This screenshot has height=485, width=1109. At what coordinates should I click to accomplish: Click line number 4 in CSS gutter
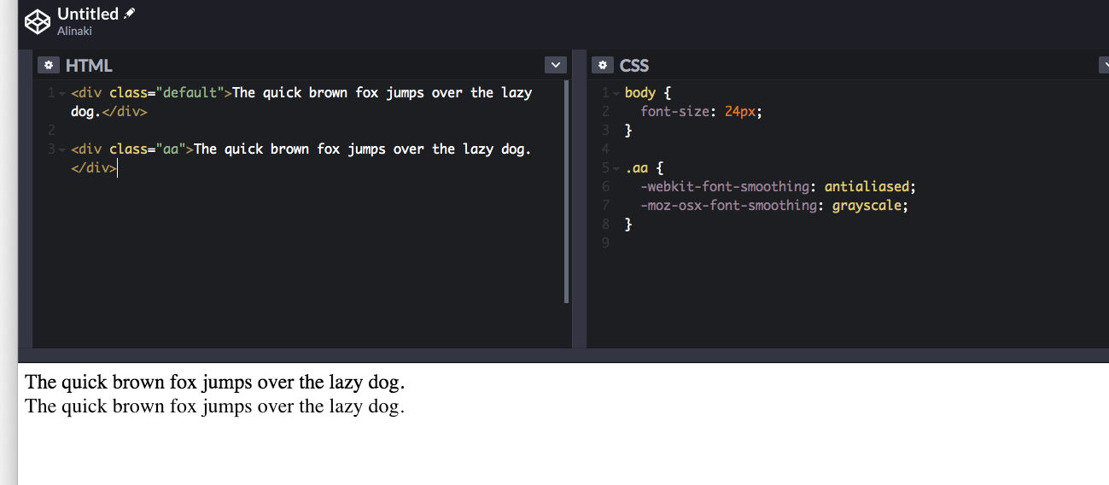pyautogui.click(x=605, y=149)
